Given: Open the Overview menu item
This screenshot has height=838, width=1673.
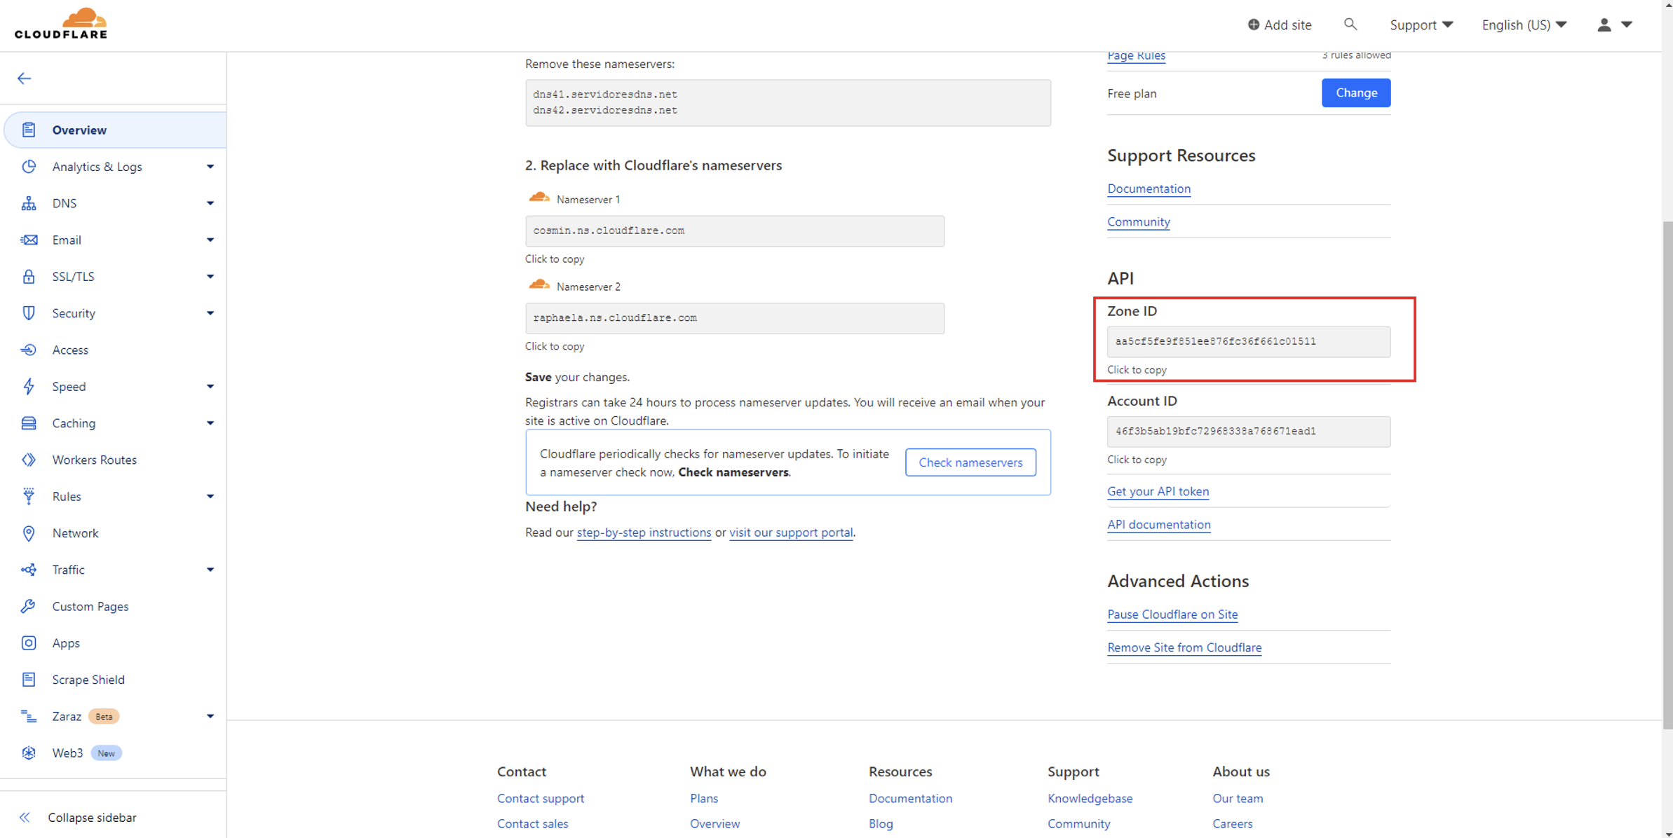Looking at the screenshot, I should point(116,130).
